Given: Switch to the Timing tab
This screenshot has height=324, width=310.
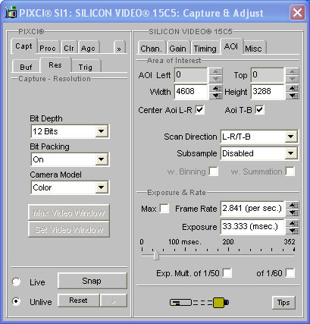Looking at the screenshot, I should [x=205, y=48].
